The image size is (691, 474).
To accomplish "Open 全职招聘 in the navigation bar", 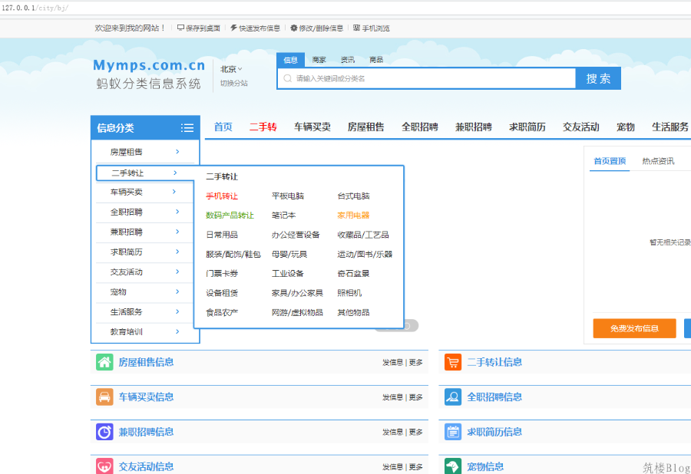I will (x=419, y=127).
